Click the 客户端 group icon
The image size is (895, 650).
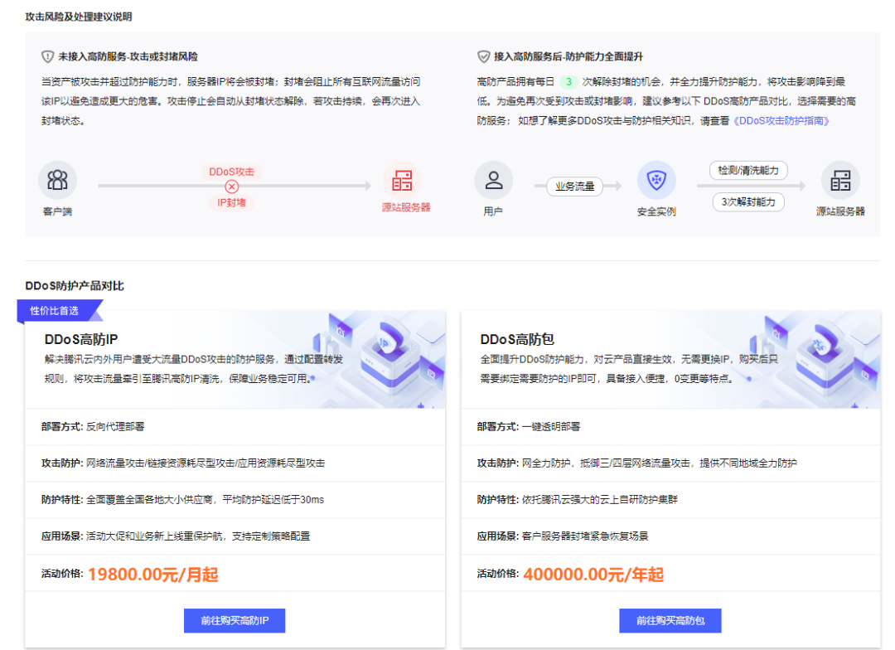pos(57,179)
